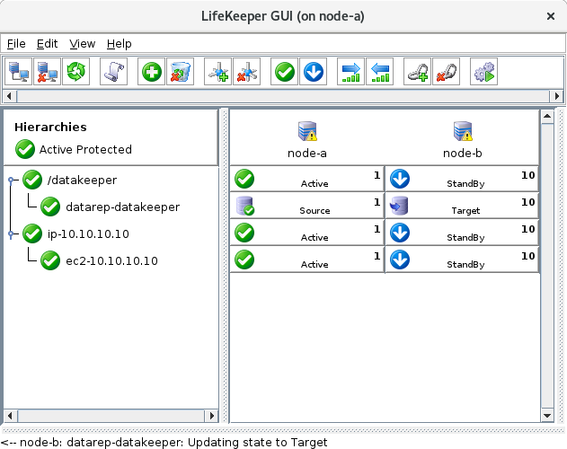Click the status bar message about node-b

coord(164,443)
